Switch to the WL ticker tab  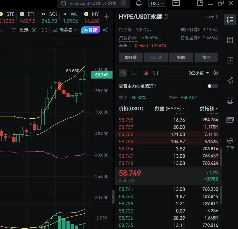(x=71, y=18)
